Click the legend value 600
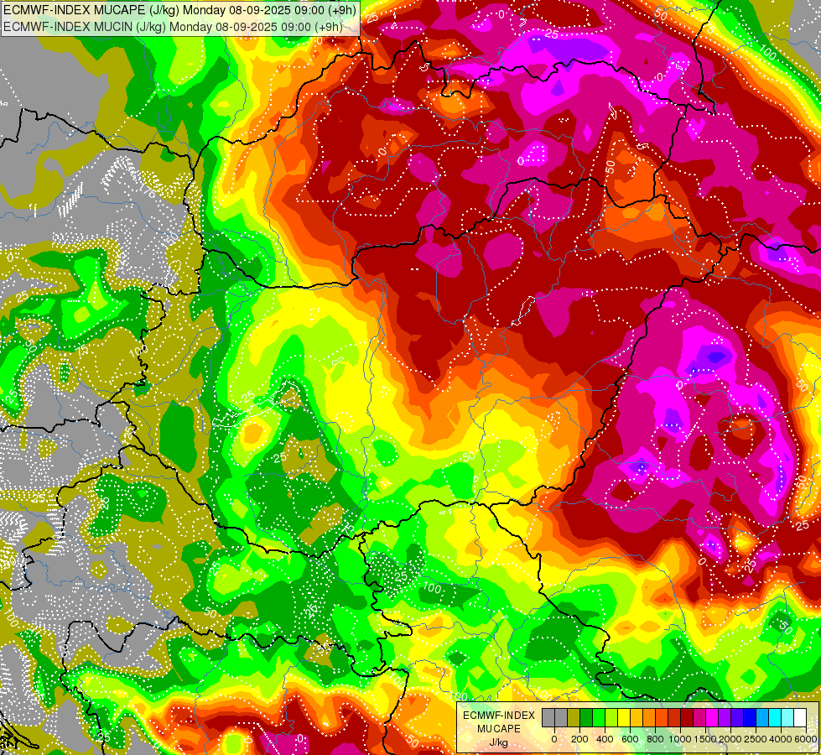The height and width of the screenshot is (755, 821). (x=631, y=739)
